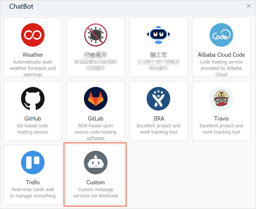The height and width of the screenshot is (209, 256).
Task: Click the "Travis" title label
Action: (221, 118)
